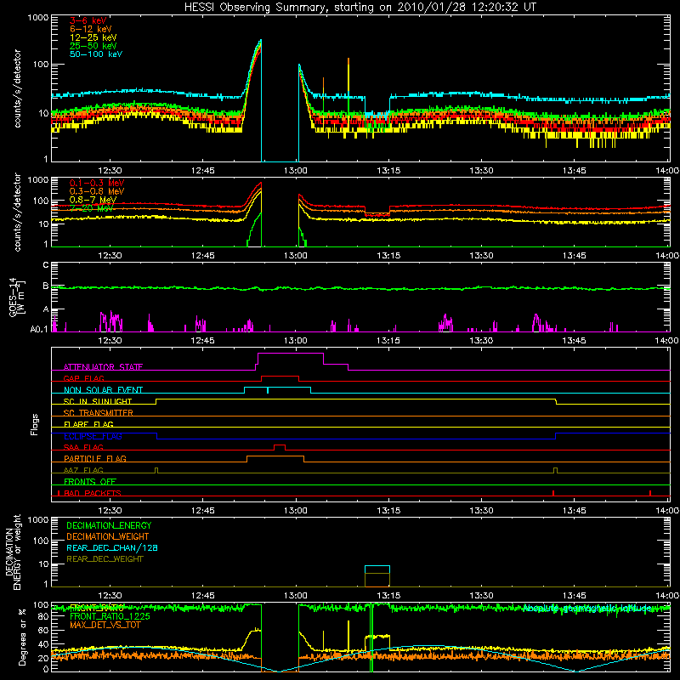
Task: Click the 'Absolute geomagnetic latitude' label
Action: click(586, 609)
